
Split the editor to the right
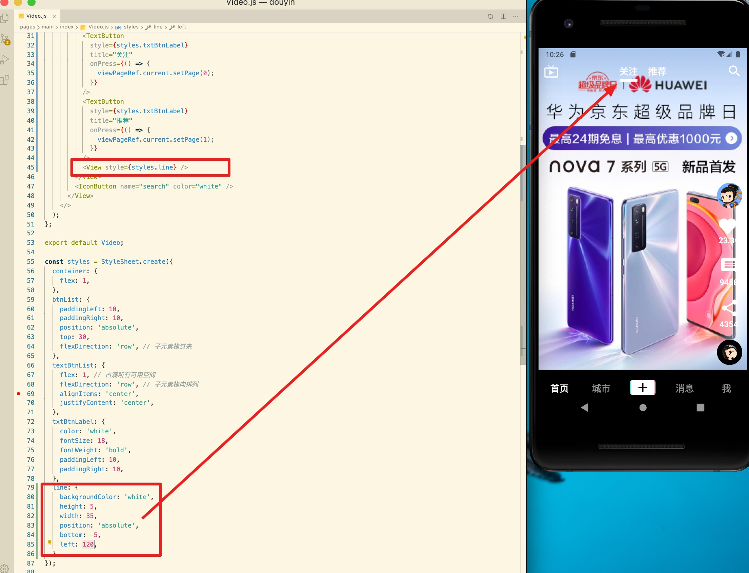tap(503, 16)
